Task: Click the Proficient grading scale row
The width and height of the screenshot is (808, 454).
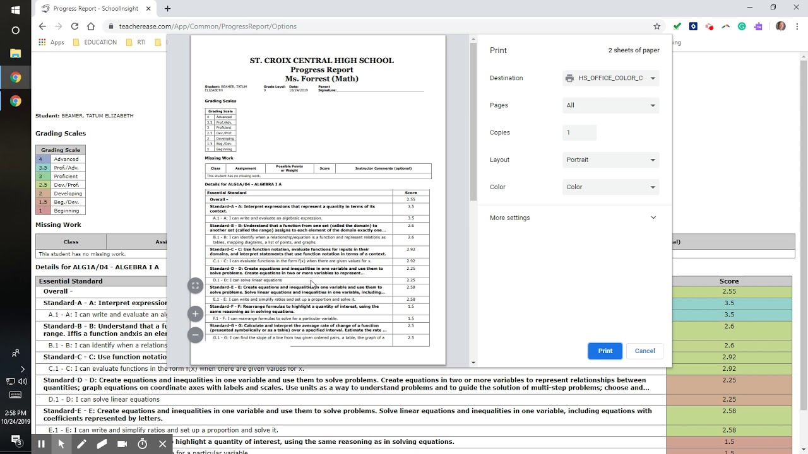Action: 61,177
